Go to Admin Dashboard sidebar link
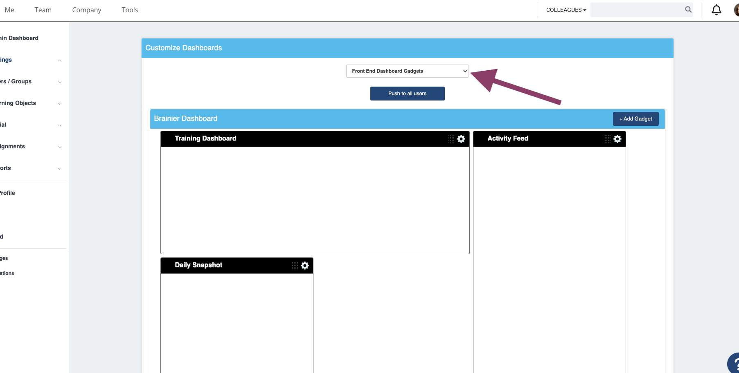This screenshot has width=739, height=373. [19, 38]
